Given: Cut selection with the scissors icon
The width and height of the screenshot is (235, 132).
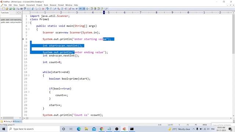Looking at the screenshot, I should 33,9.
